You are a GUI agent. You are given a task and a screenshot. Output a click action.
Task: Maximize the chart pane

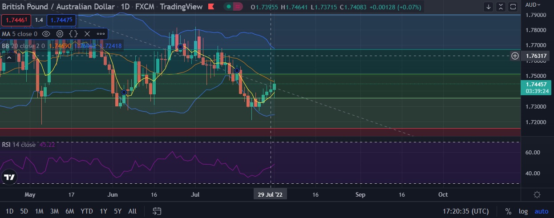click(x=513, y=7)
